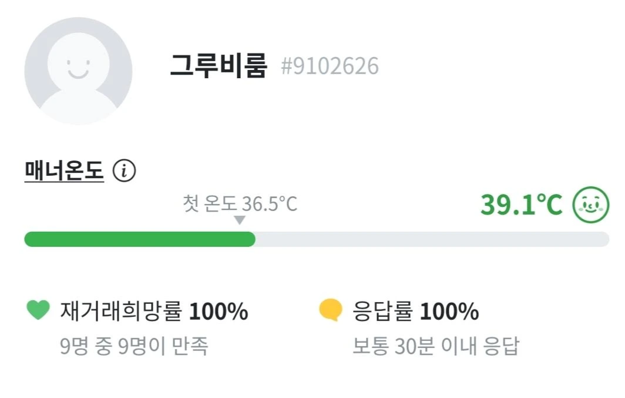Click the 응답률 label
Image resolution: width=625 pixels, height=398 pixels.
(x=383, y=312)
